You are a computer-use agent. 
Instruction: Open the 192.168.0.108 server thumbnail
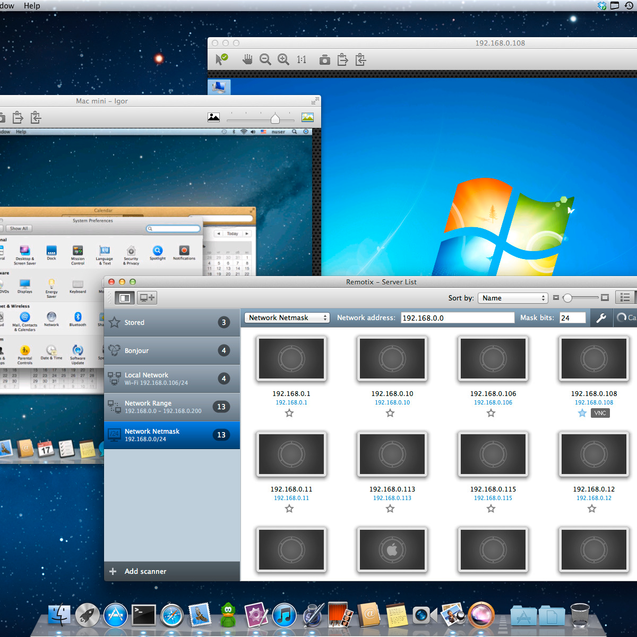coord(594,359)
